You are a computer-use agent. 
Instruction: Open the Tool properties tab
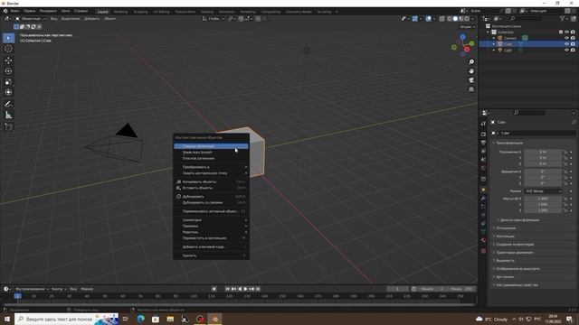483,124
